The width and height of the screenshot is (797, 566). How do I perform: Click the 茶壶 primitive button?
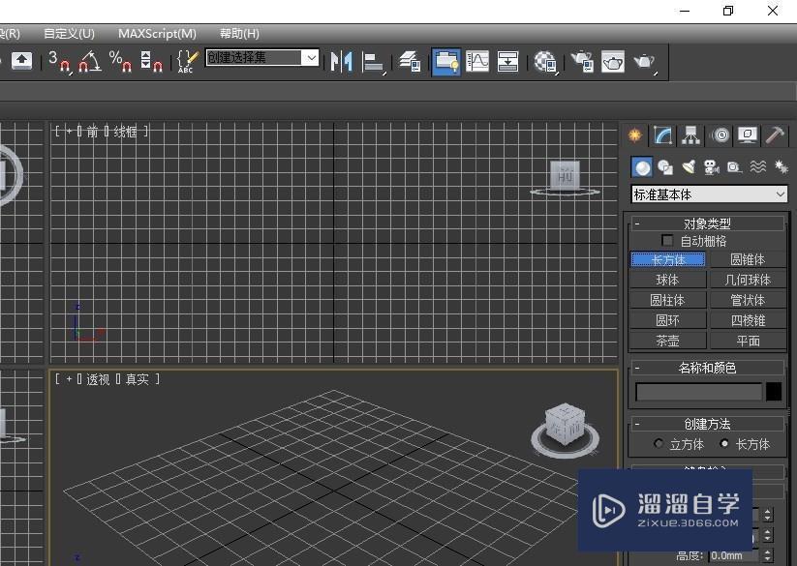click(x=667, y=340)
